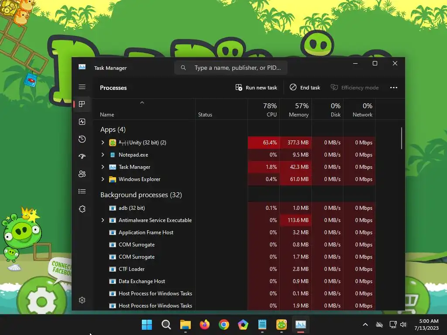The image size is (447, 335).
Task: Click the Notepad.exe process icon
Action: point(113,155)
